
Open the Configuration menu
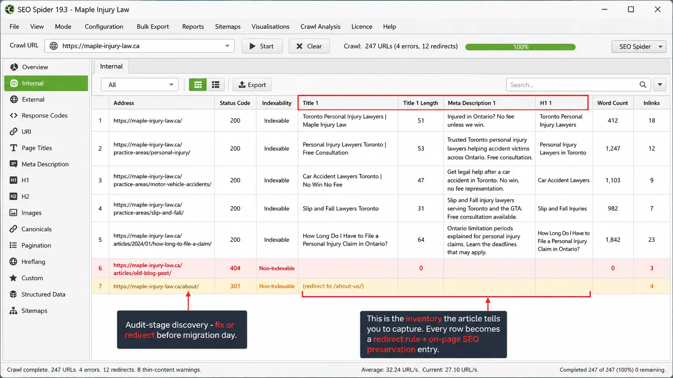(104, 27)
